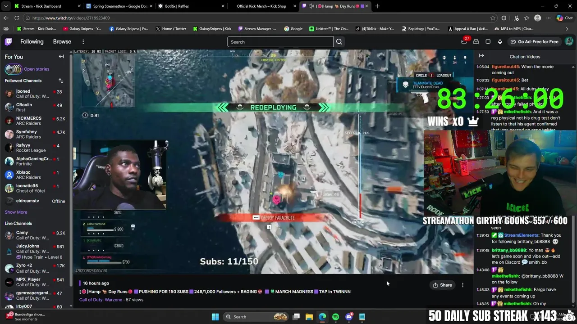Switch to Spring Streamathon Google Doc tab
577x324 pixels.
coord(119,6)
